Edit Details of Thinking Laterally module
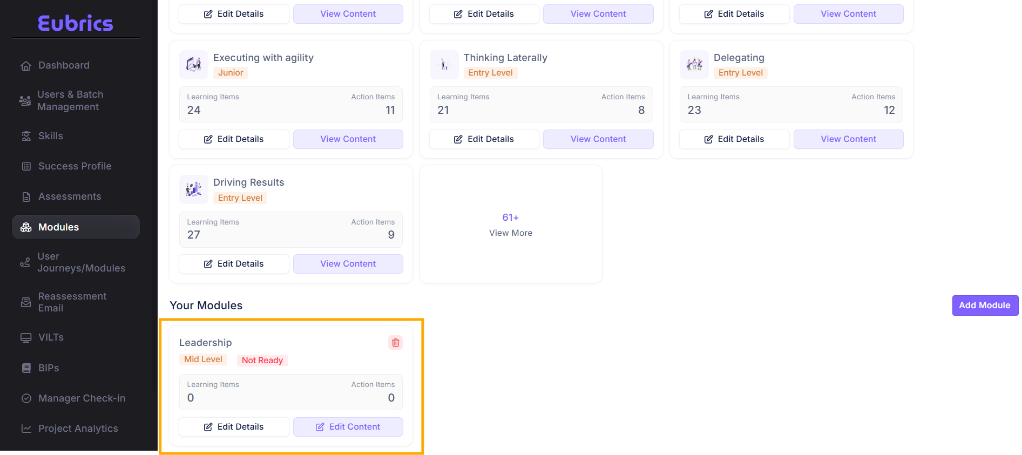The height and width of the screenshot is (455, 1022). click(484, 139)
